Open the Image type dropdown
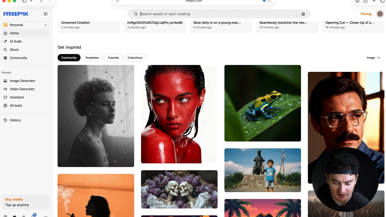 (373, 58)
